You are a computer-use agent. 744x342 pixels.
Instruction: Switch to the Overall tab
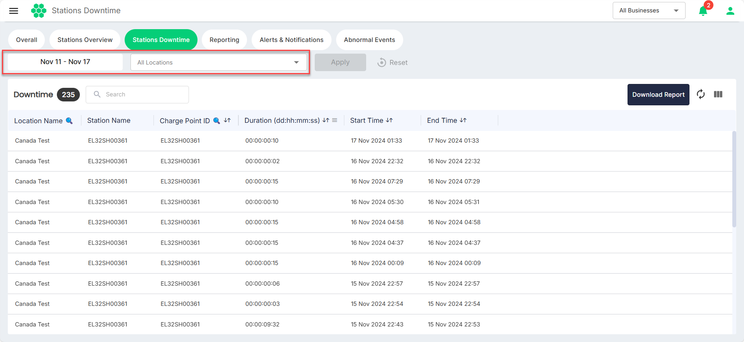click(26, 40)
